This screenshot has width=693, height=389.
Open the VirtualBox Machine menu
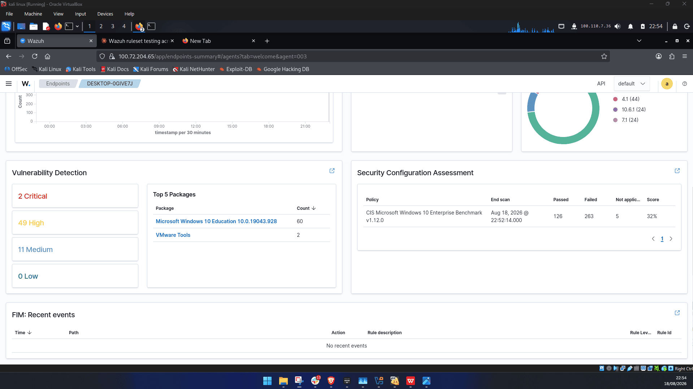(x=33, y=14)
